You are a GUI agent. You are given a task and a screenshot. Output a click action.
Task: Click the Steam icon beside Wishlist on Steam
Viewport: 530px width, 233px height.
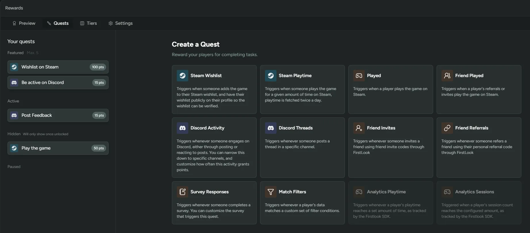pos(14,67)
